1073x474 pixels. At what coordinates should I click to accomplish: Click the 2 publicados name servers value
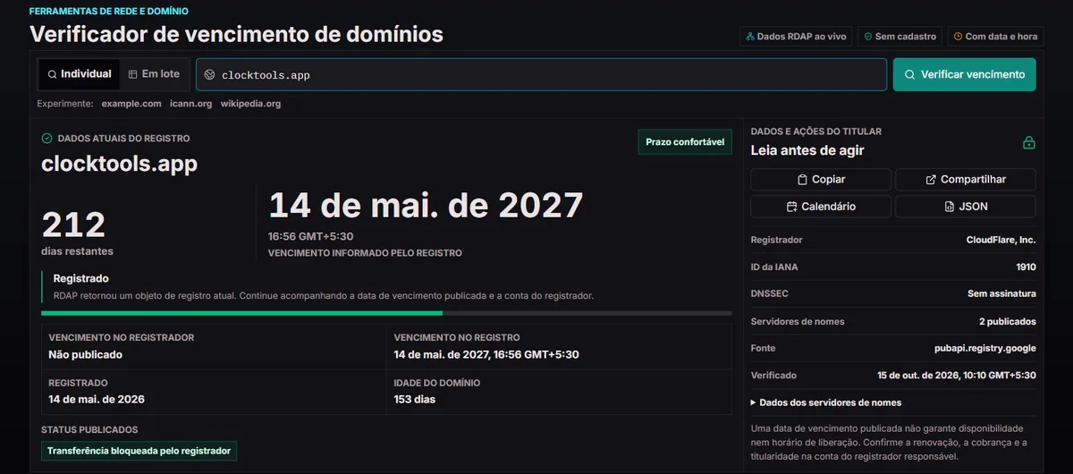click(1008, 321)
